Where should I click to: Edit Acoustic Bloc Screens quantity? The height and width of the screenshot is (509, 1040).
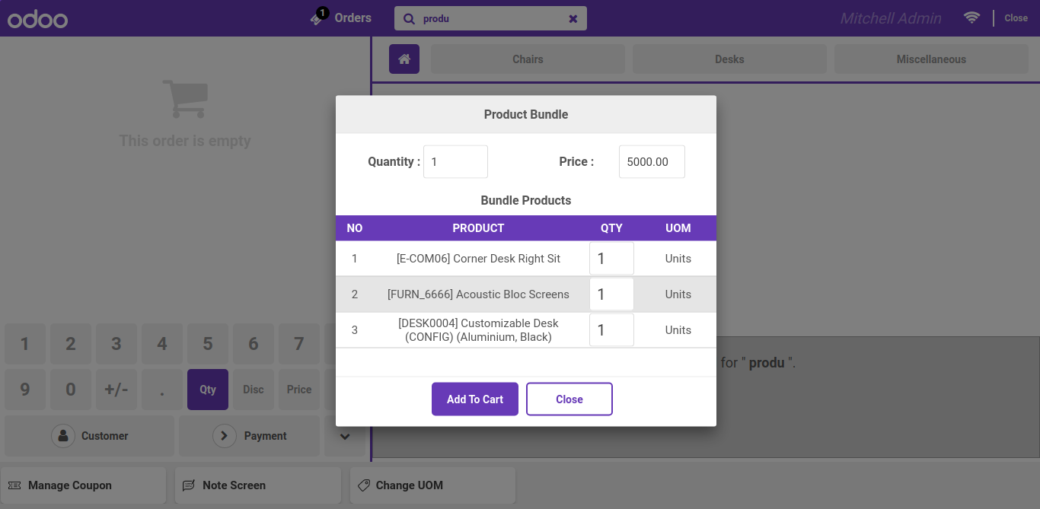point(611,294)
